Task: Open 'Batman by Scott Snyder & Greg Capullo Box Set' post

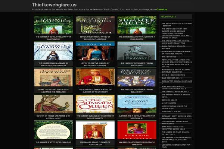Action: click(177, 117)
